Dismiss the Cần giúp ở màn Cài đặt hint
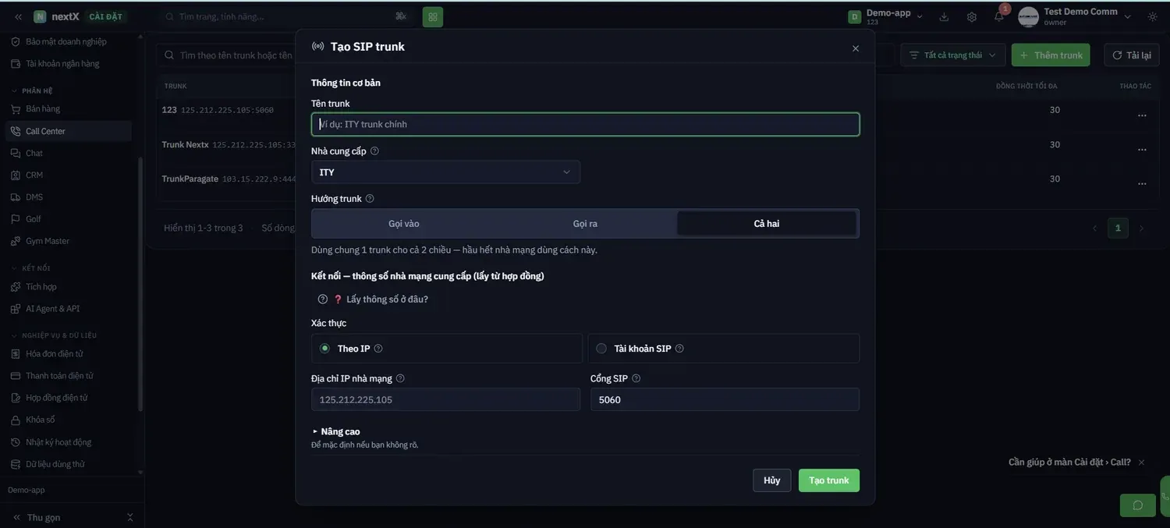This screenshot has width=1170, height=528. click(x=1141, y=462)
